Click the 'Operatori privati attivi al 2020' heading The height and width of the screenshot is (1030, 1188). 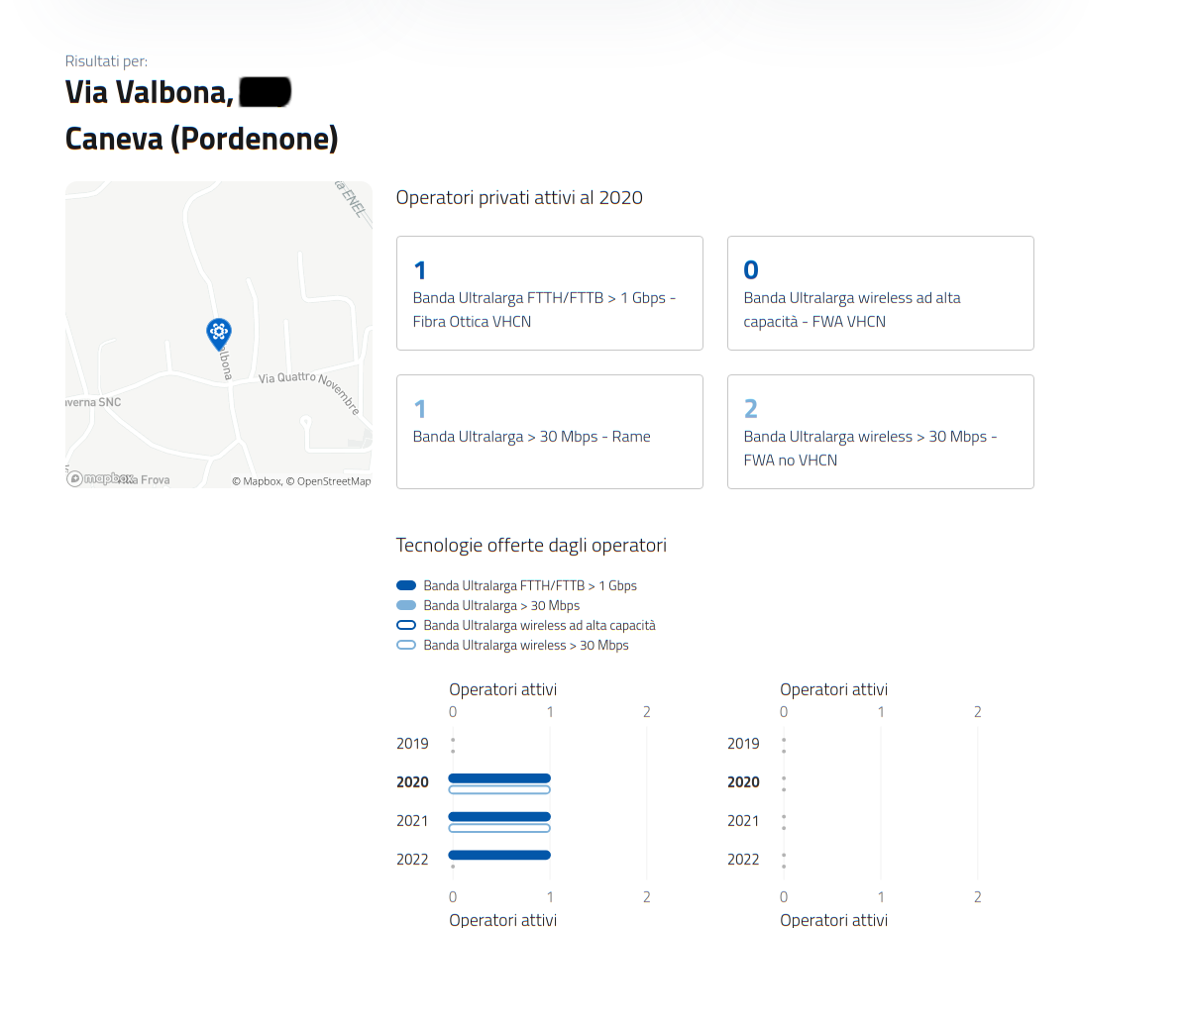click(519, 197)
